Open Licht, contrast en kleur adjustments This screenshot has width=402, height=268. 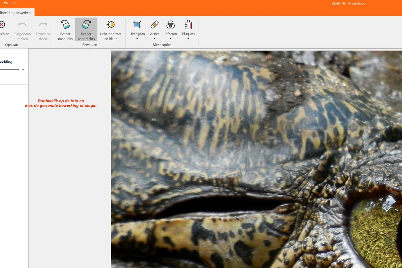click(x=110, y=25)
